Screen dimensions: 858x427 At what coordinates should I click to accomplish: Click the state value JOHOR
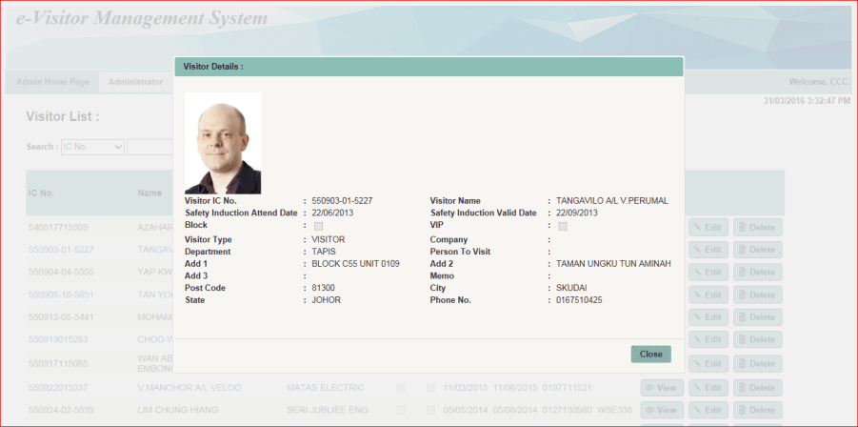[x=326, y=300]
